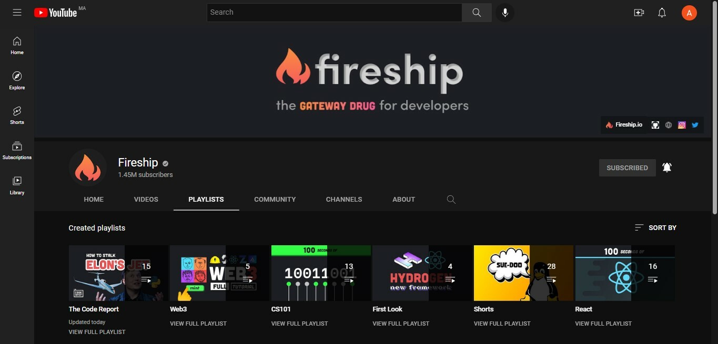Open the notifications bell panel

coord(662,12)
